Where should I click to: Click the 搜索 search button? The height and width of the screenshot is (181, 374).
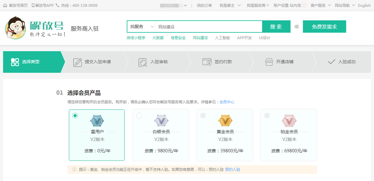point(276,27)
